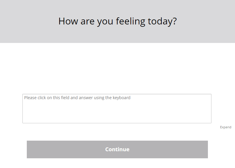The width and height of the screenshot is (235, 168).
Task: Click the Continue button
Action: [117, 149]
